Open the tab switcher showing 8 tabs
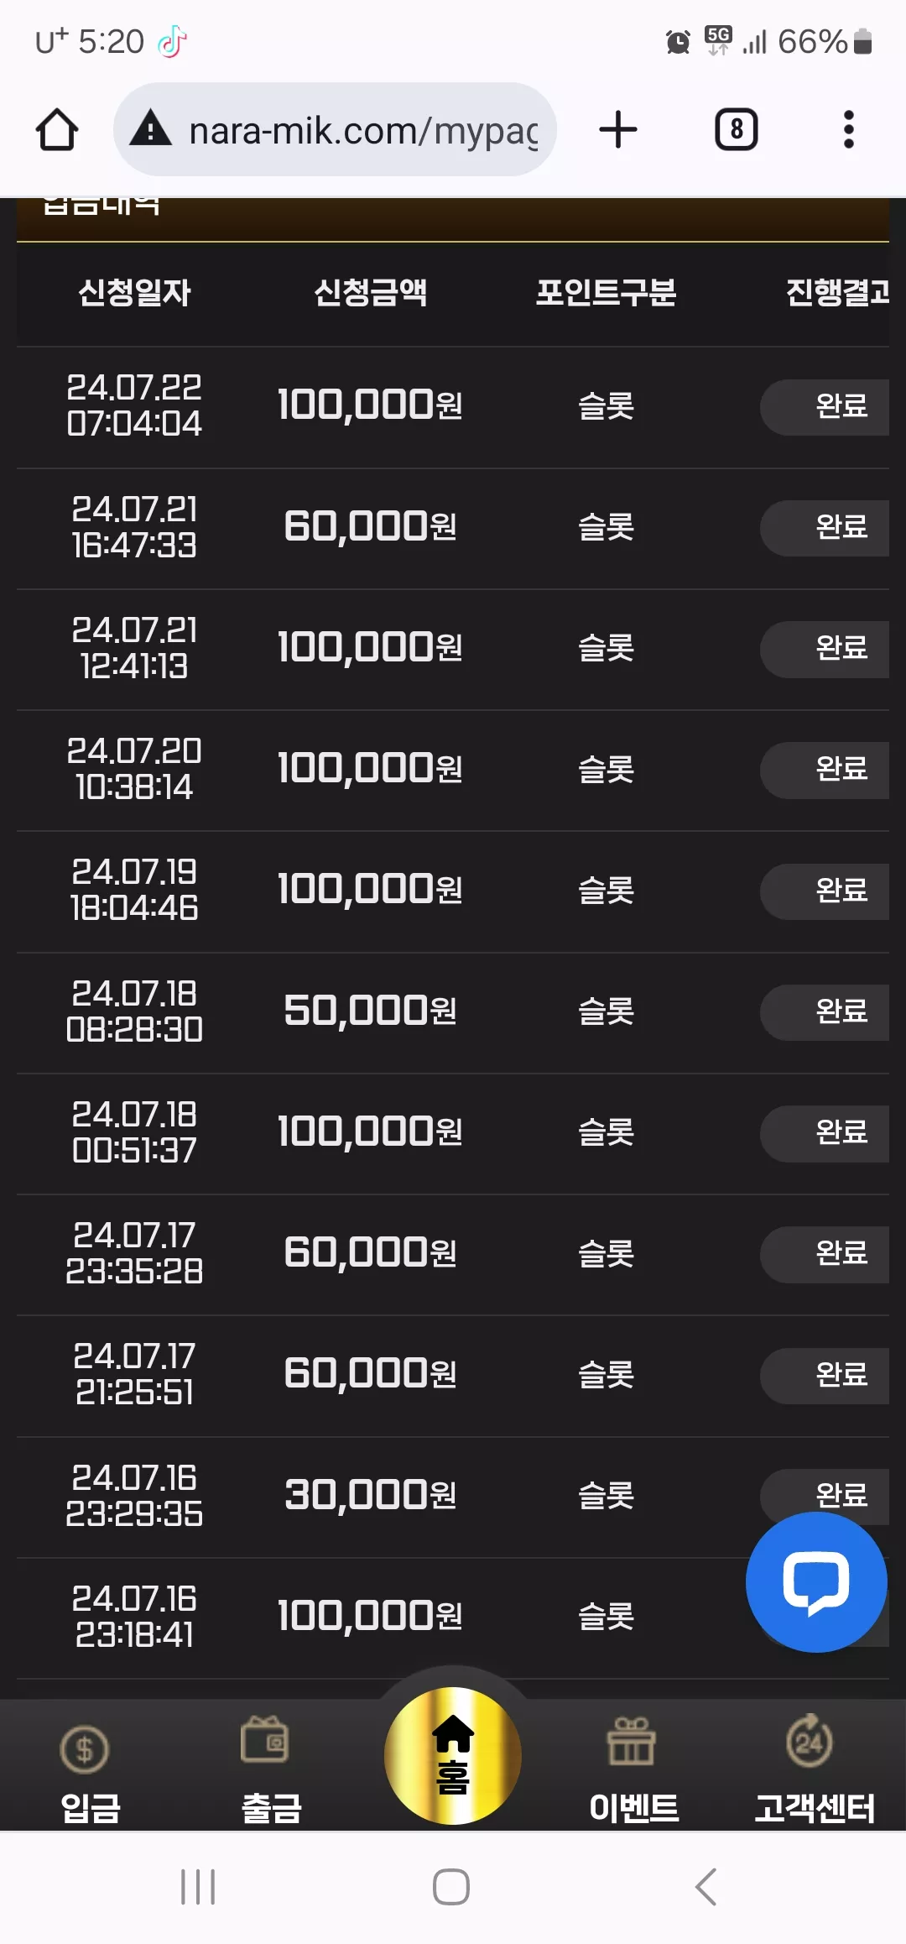The height and width of the screenshot is (1944, 906). click(736, 130)
